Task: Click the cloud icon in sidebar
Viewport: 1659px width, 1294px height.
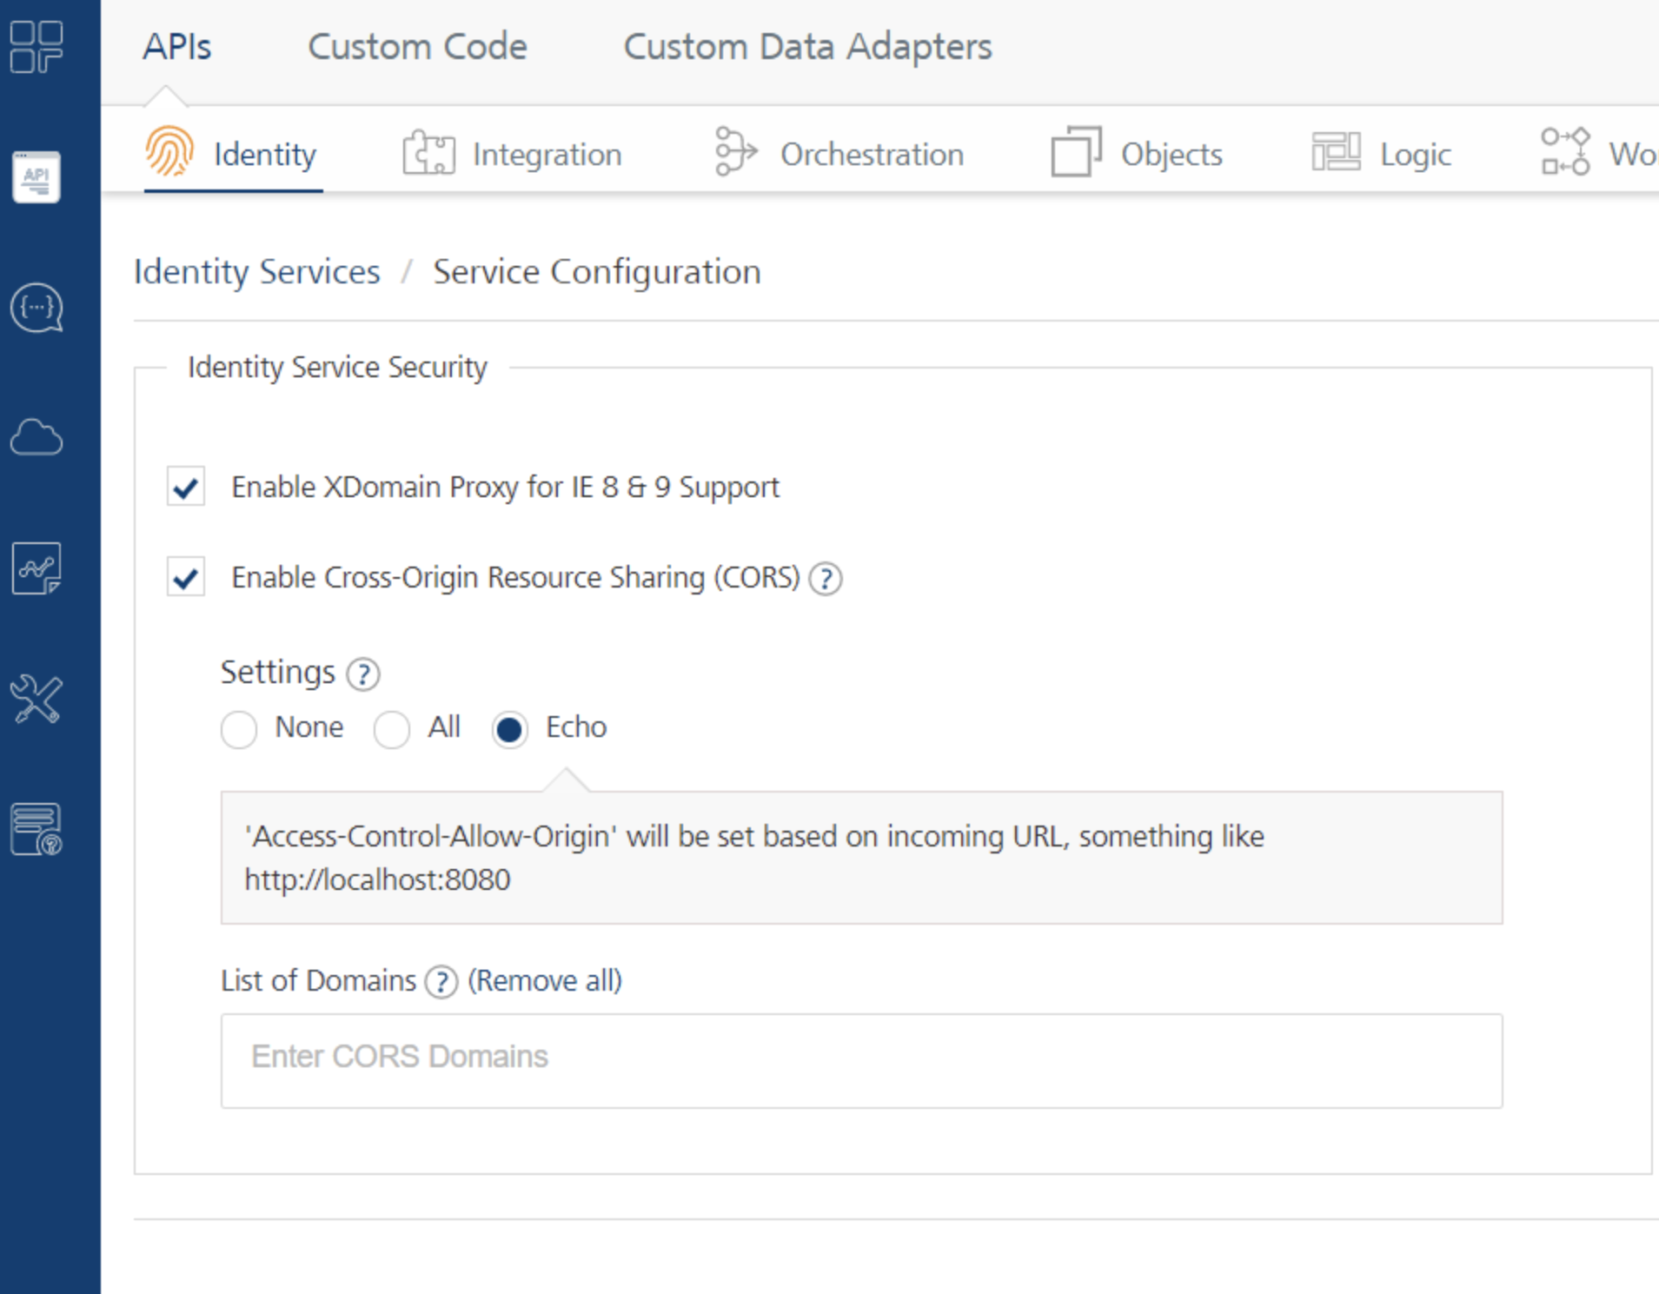Action: [36, 437]
